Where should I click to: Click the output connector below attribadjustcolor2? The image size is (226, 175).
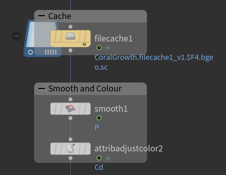(x=71, y=158)
